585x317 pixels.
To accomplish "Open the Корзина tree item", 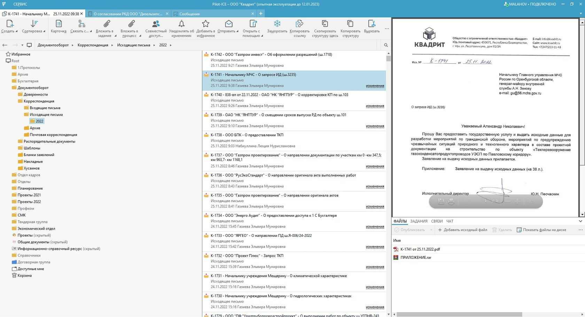I will tap(24, 276).
